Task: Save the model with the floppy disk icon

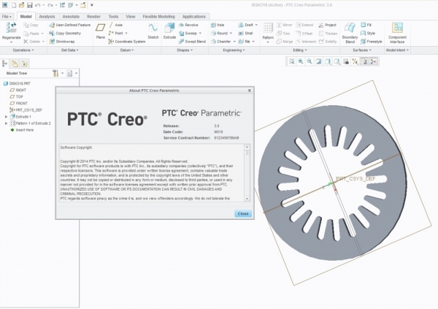Action: (30, 5)
